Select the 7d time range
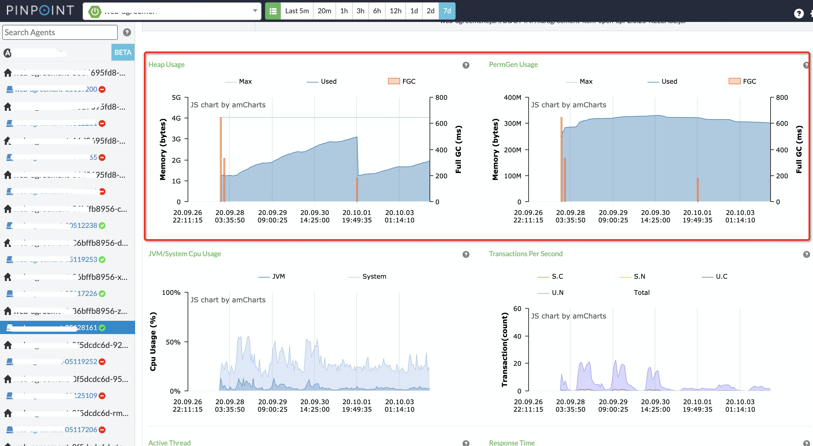The width and height of the screenshot is (813, 446). [x=447, y=11]
